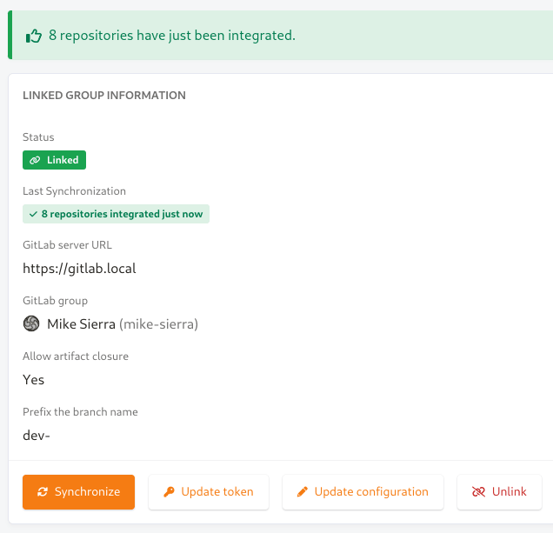Image resolution: width=553 pixels, height=533 pixels.
Task: Click the '8 repositories integrated just now' badge
Action: click(116, 214)
